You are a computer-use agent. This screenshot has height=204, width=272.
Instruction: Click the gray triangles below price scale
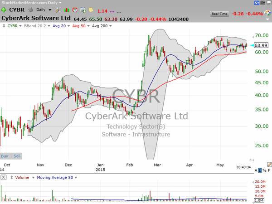tap(252, 160)
